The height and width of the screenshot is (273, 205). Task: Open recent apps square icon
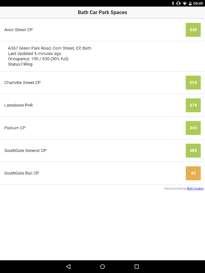(137, 267)
